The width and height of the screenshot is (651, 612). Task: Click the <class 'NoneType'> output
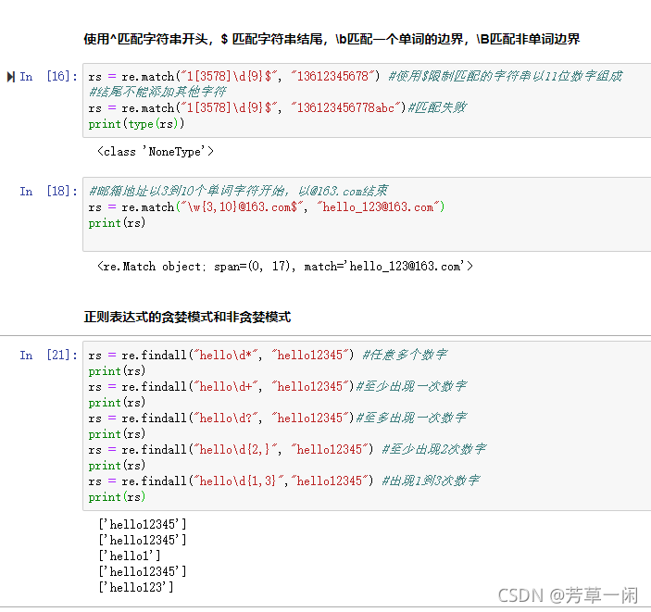[x=156, y=152]
